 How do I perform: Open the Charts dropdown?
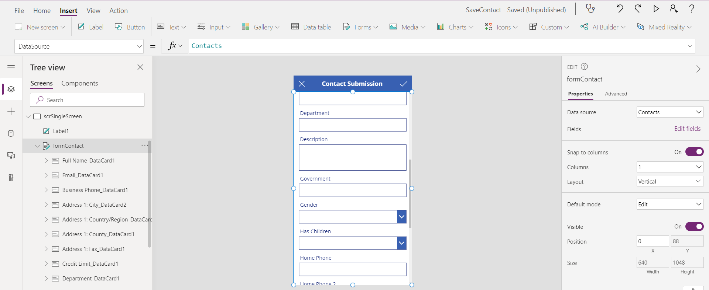(455, 27)
